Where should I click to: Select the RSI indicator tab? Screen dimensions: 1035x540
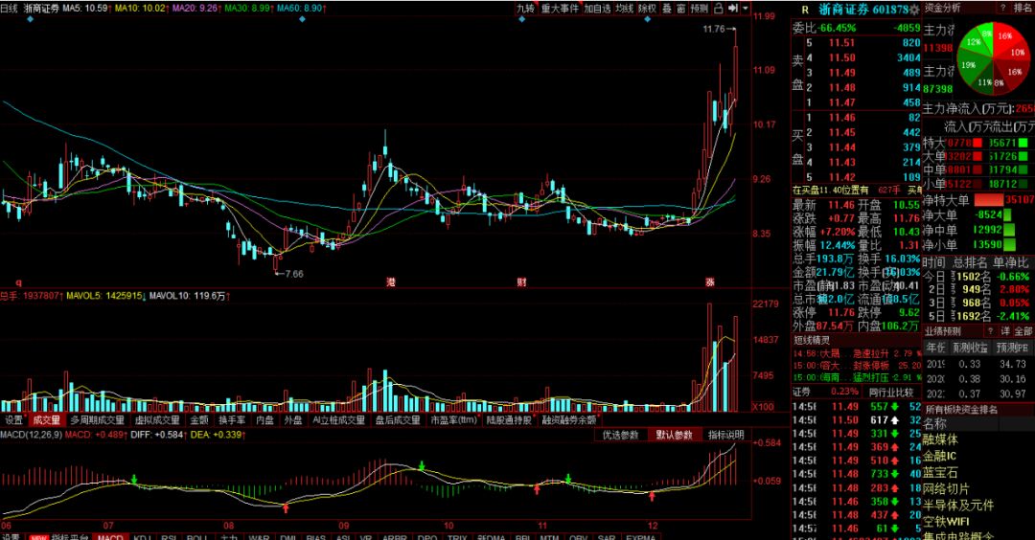click(x=169, y=537)
